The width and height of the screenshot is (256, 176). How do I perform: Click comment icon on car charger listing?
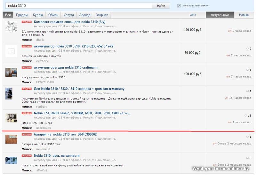247,91
